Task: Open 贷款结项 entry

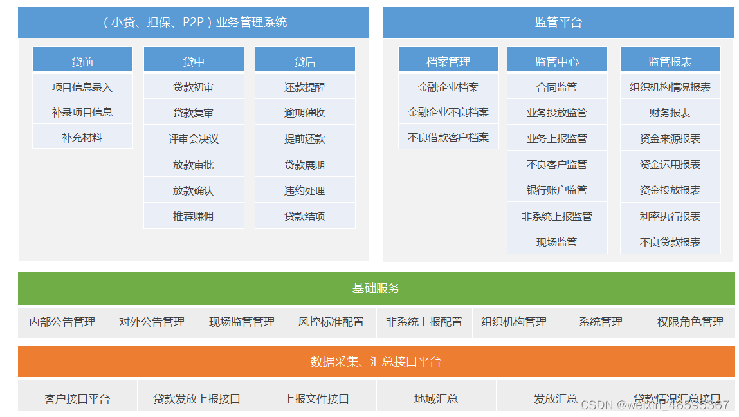Action: pyautogui.click(x=305, y=216)
